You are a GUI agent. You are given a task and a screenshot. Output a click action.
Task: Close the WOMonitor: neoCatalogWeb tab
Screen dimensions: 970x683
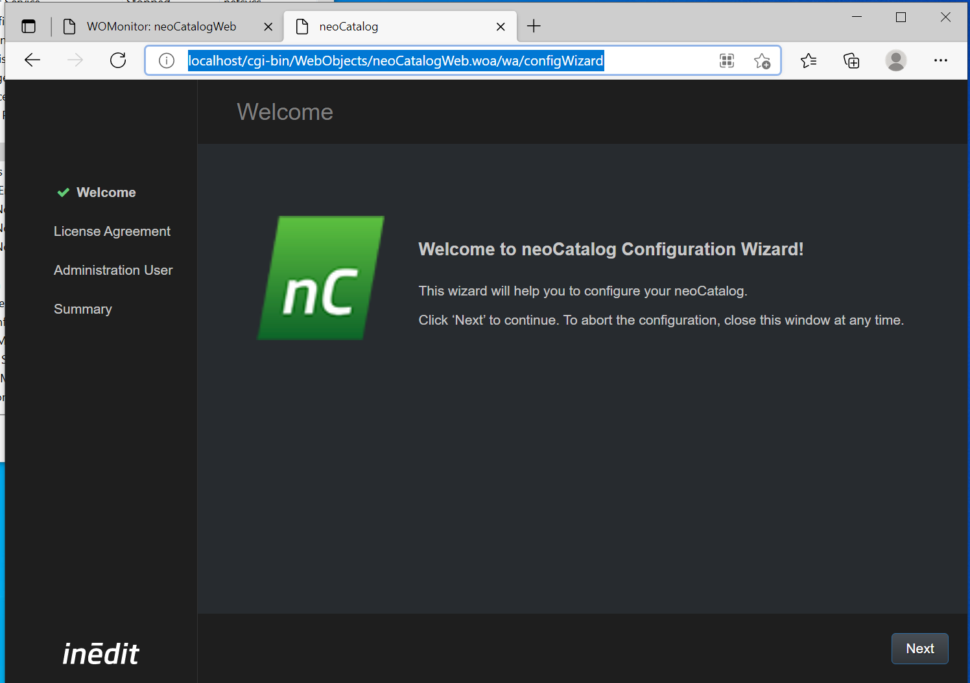pyautogui.click(x=268, y=27)
